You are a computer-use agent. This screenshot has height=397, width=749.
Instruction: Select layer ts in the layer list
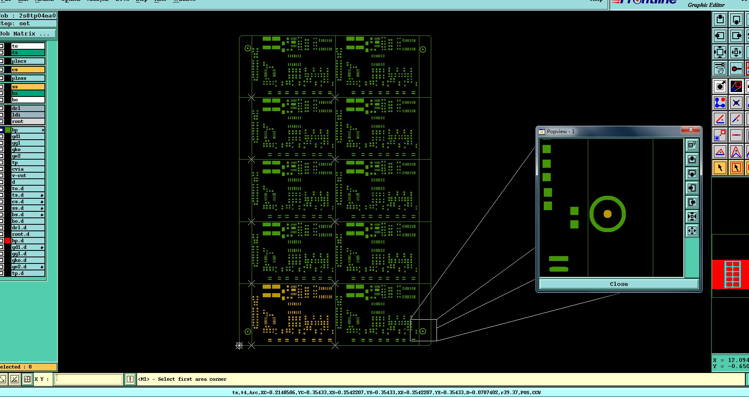pyautogui.click(x=28, y=53)
